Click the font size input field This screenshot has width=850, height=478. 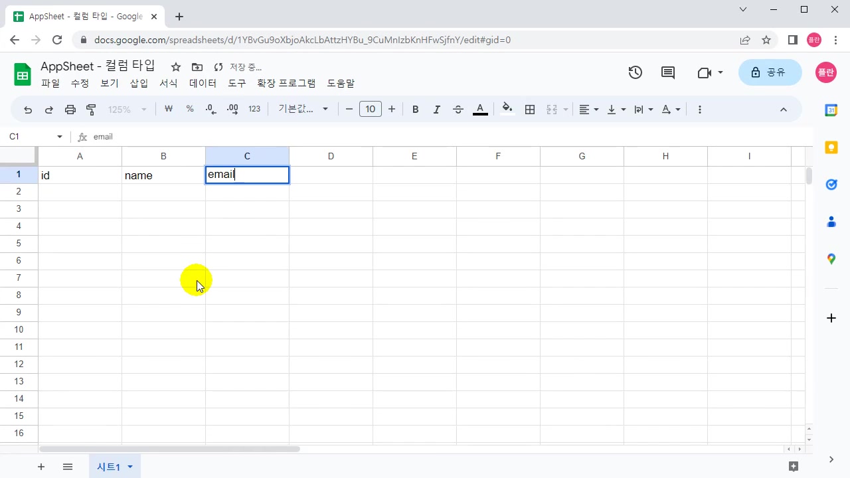click(x=371, y=110)
